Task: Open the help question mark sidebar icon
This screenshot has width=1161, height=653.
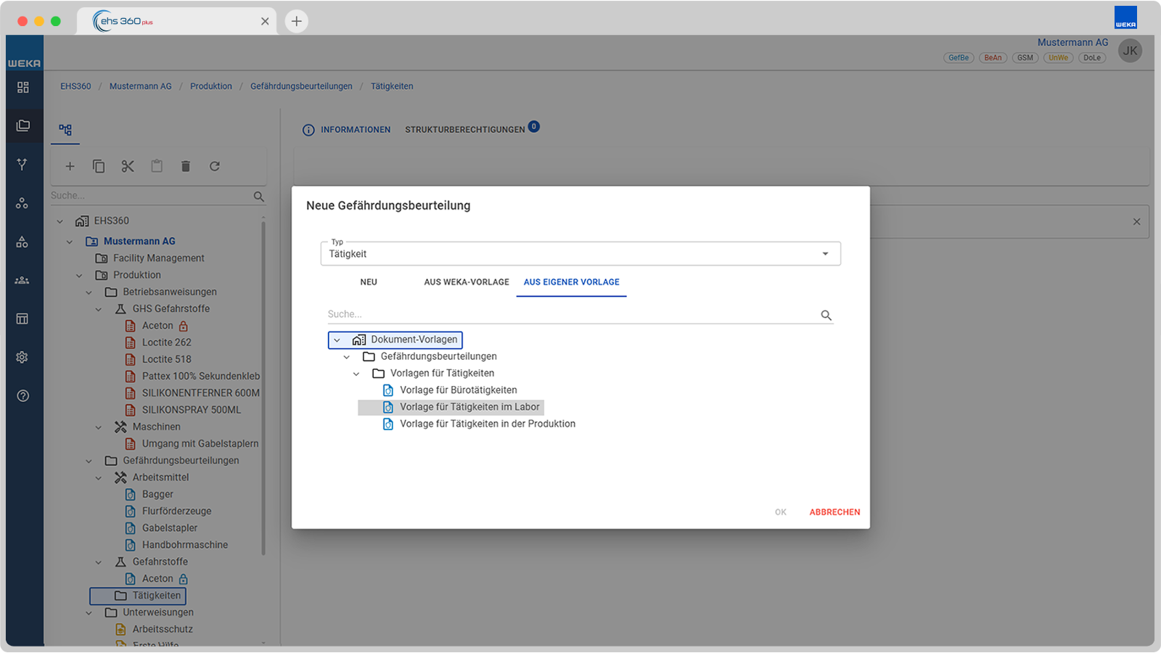Action: coord(22,396)
